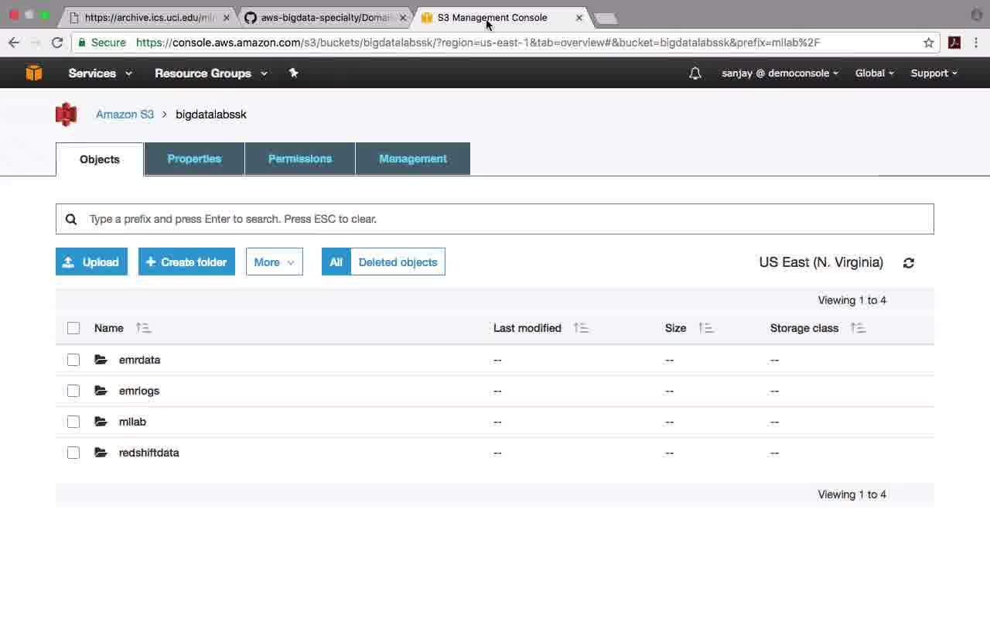Open the emrlogs folder link
Screen dimensions: 990x619
pos(139,391)
